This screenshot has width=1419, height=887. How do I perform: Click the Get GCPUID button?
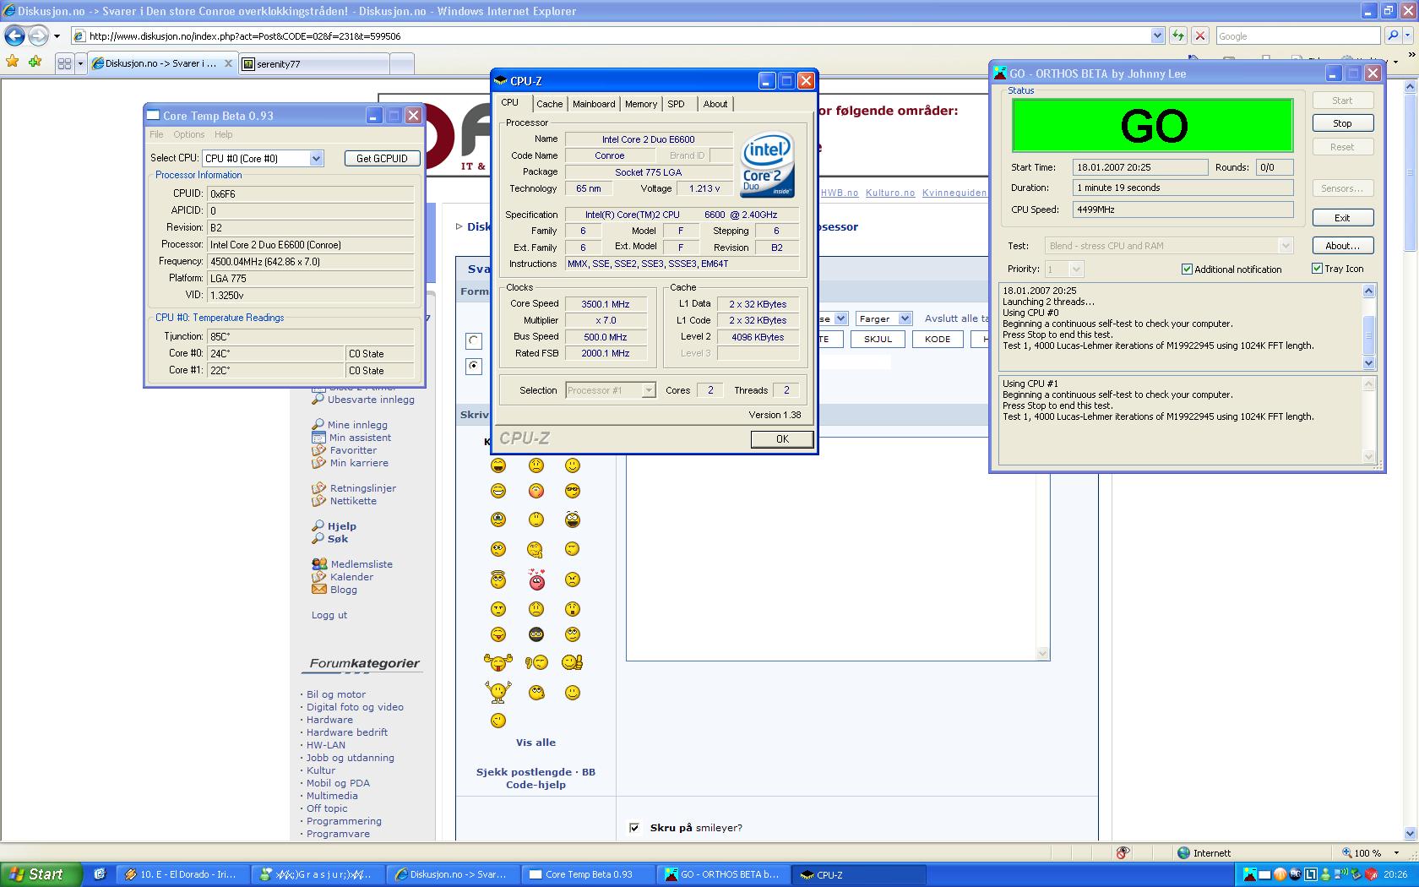point(382,158)
